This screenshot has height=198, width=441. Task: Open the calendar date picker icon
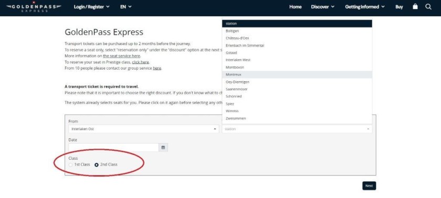163,147
